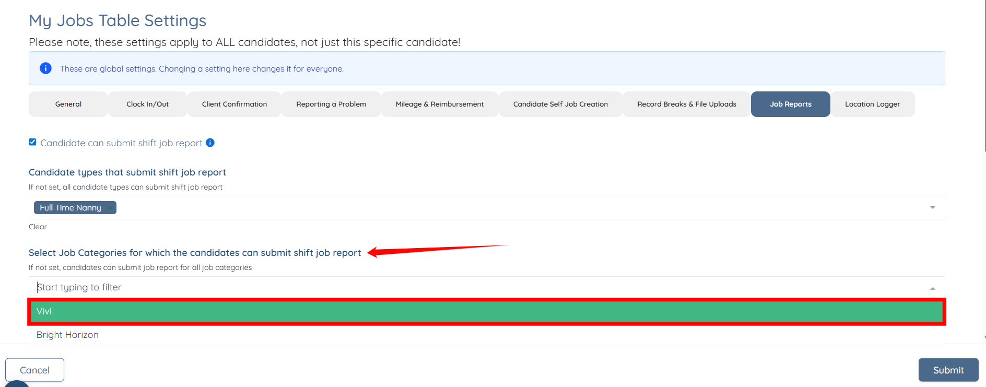Open Record Breaks & File Uploads tab
986x387 pixels.
coord(687,104)
